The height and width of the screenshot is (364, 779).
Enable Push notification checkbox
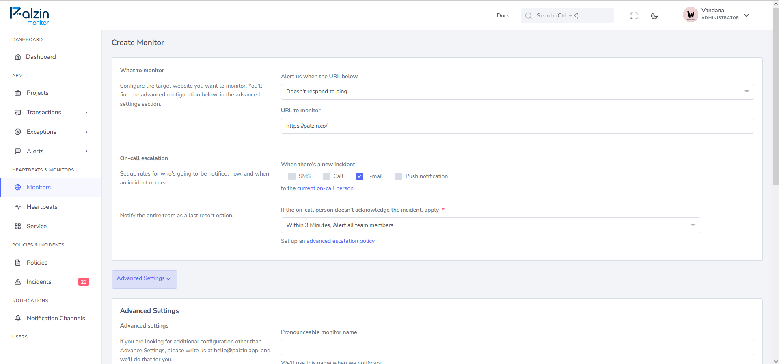tap(399, 176)
